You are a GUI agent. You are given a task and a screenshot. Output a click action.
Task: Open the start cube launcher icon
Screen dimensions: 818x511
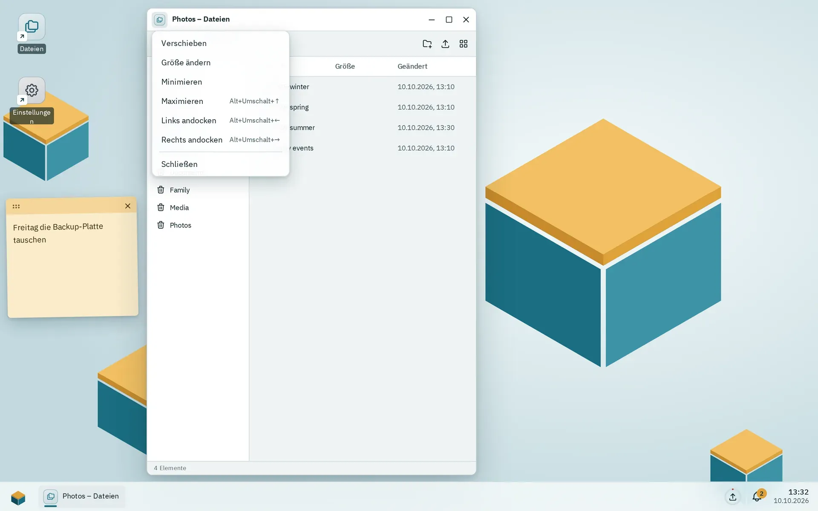tap(18, 497)
